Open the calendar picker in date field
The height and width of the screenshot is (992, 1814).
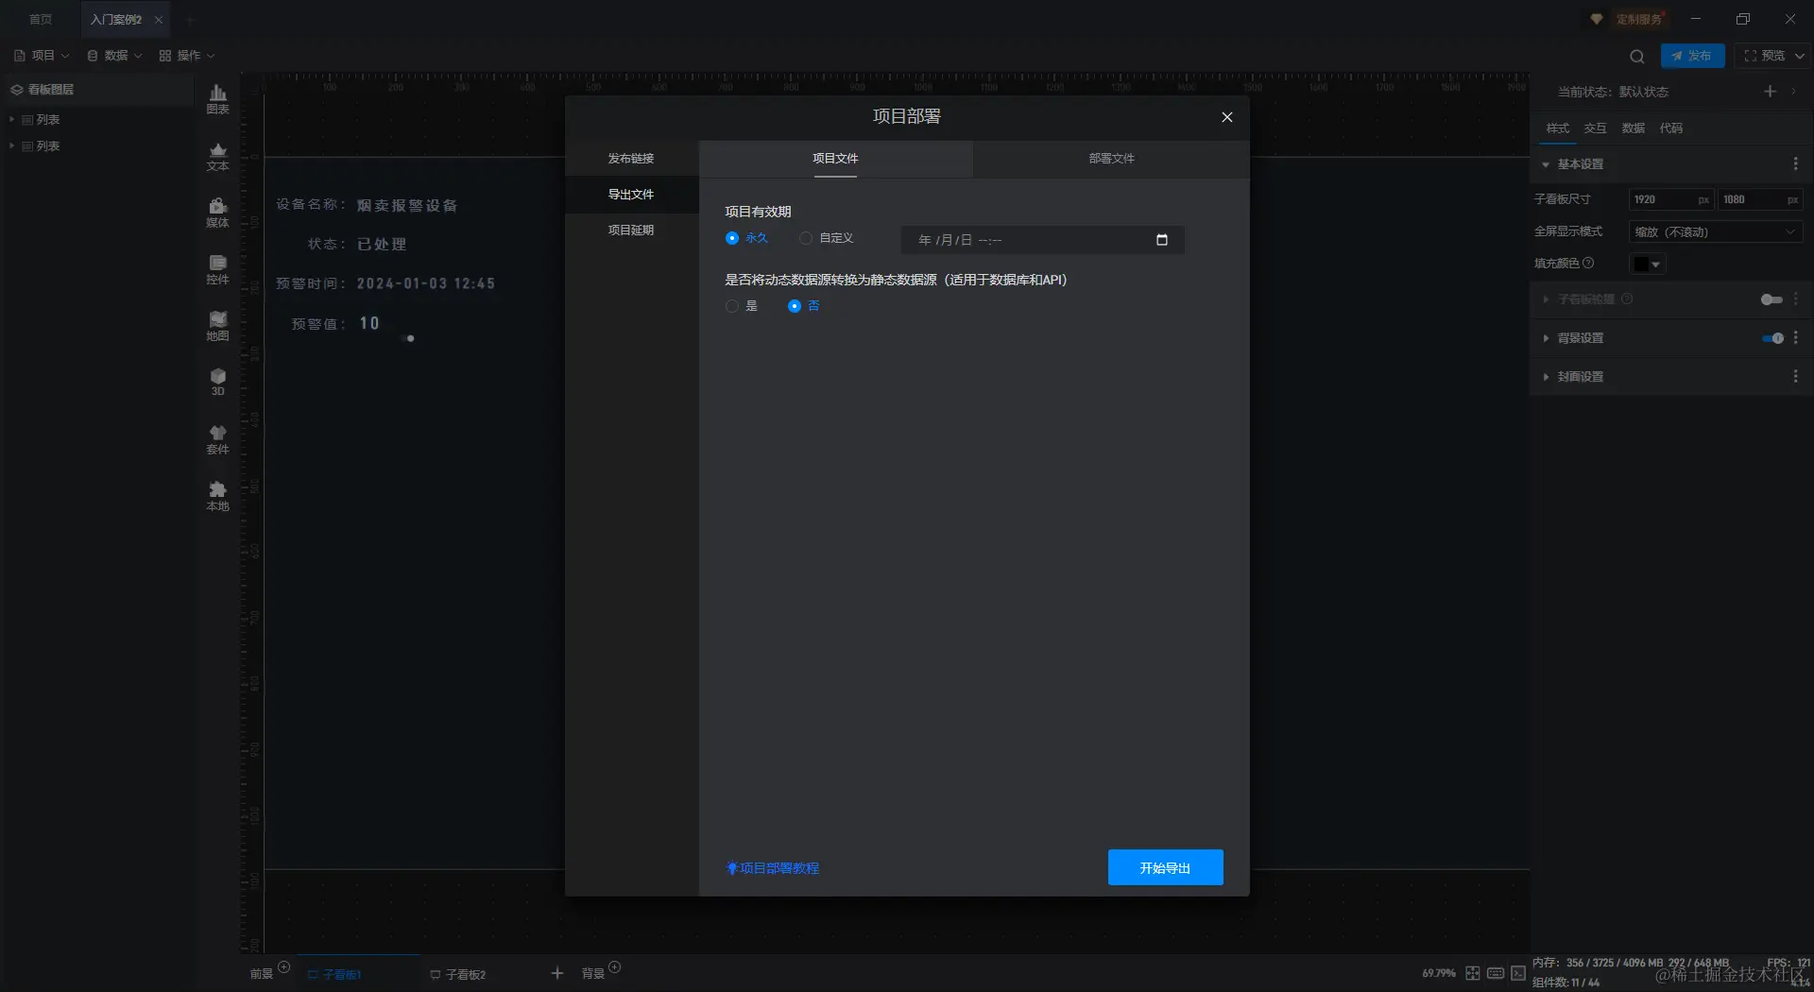point(1162,240)
